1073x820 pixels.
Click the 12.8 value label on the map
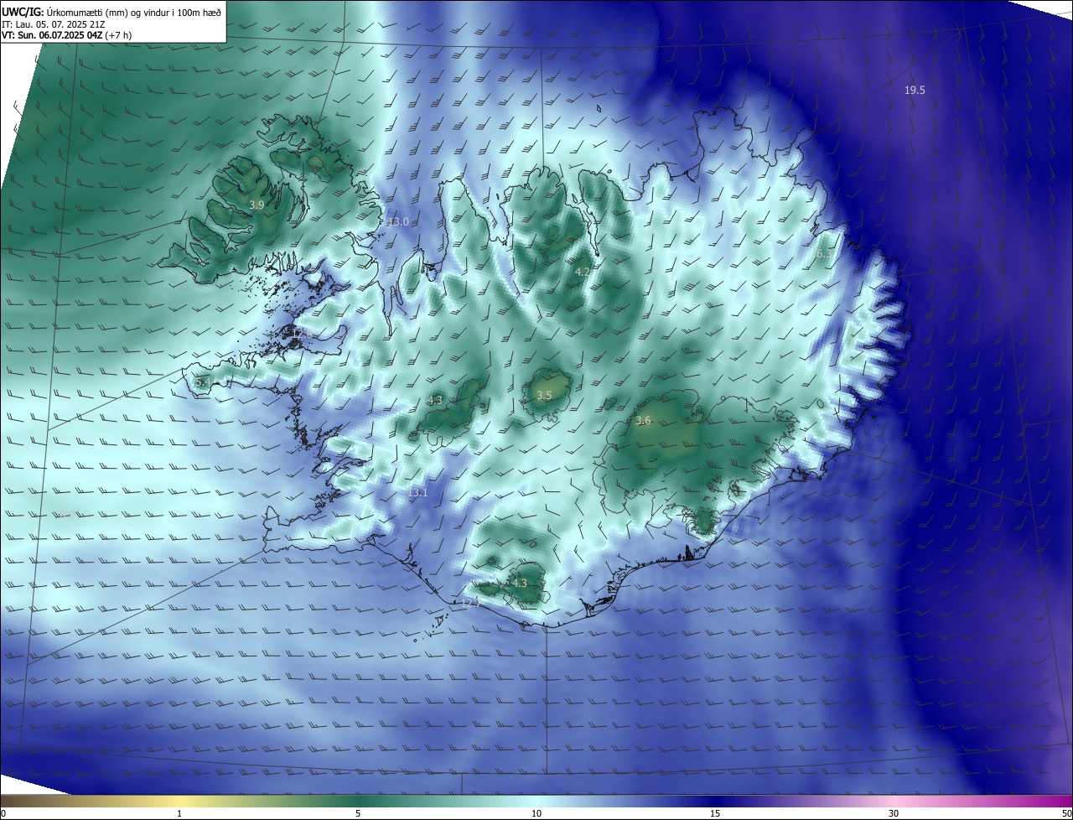point(302,334)
